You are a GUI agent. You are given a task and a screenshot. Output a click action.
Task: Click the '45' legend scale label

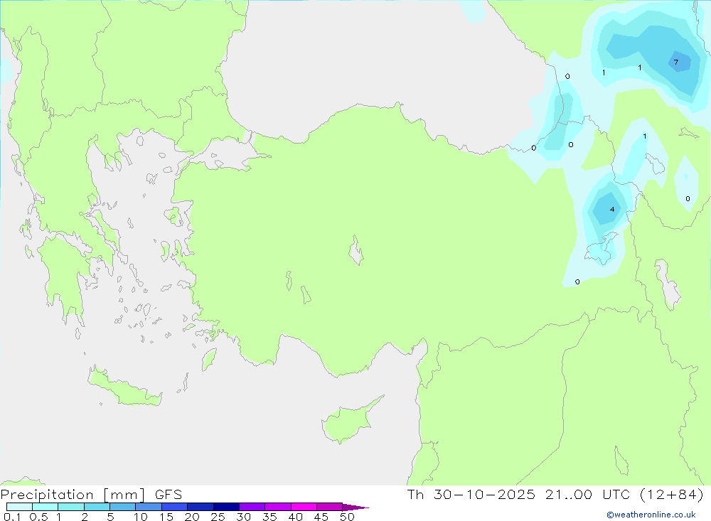pyautogui.click(x=321, y=517)
